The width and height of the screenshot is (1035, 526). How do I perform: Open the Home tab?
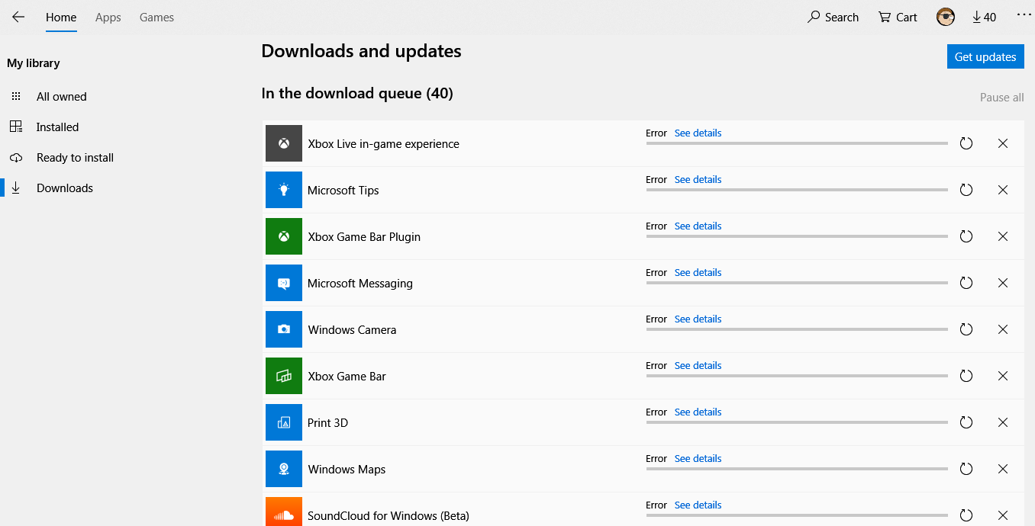click(x=61, y=17)
